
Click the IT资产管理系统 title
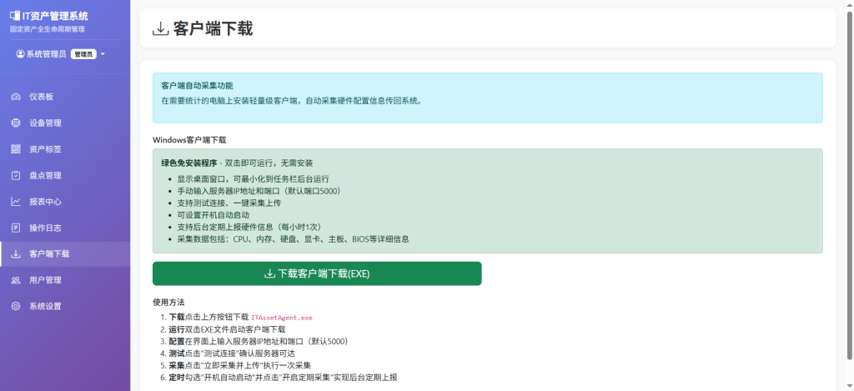(x=55, y=17)
